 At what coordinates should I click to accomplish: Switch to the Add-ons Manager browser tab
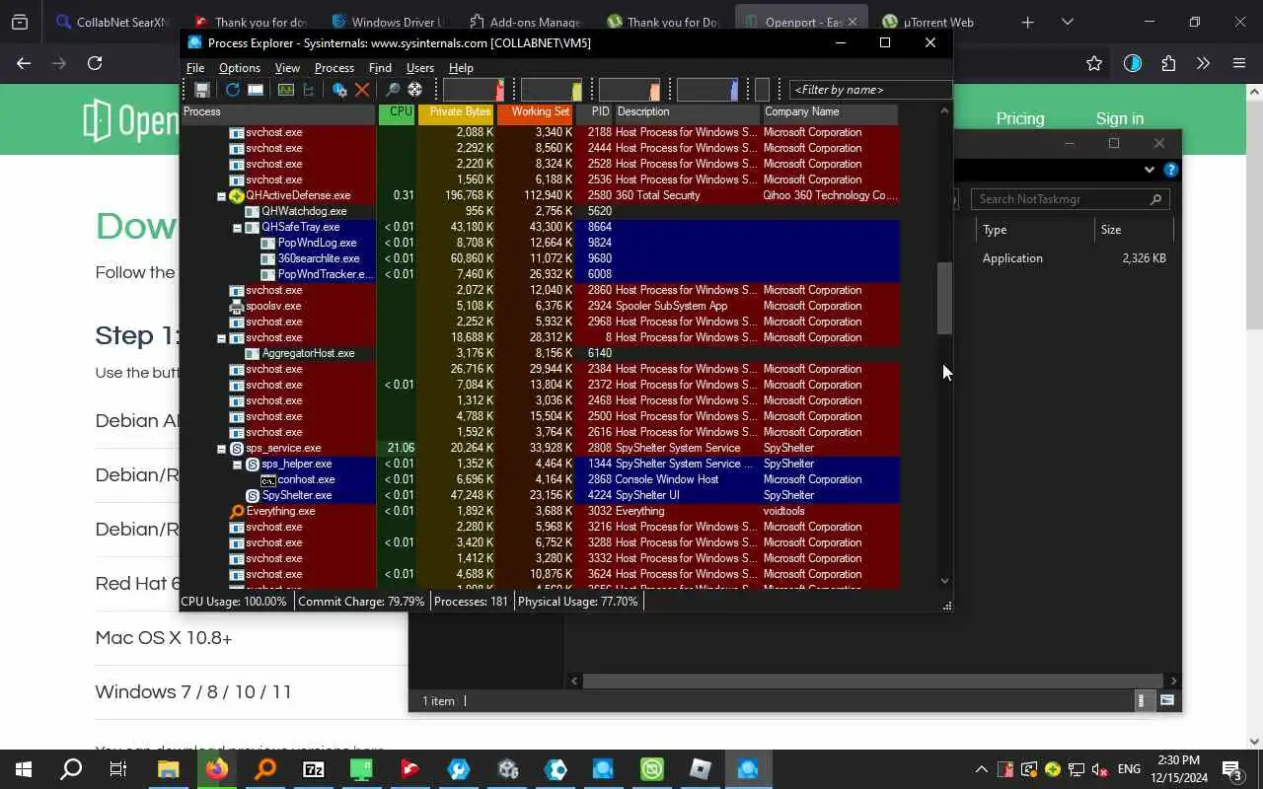pos(525,22)
